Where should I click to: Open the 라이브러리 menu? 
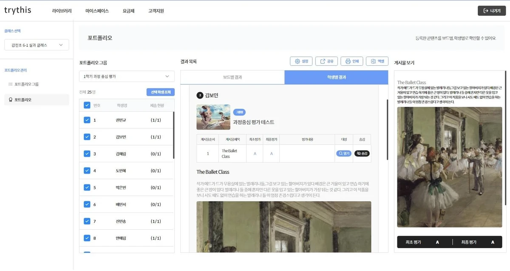(x=62, y=11)
